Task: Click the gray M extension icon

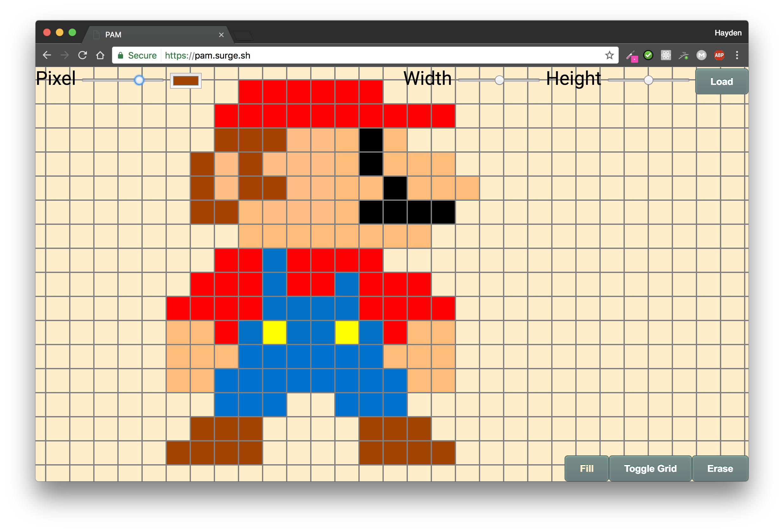Action: [701, 55]
